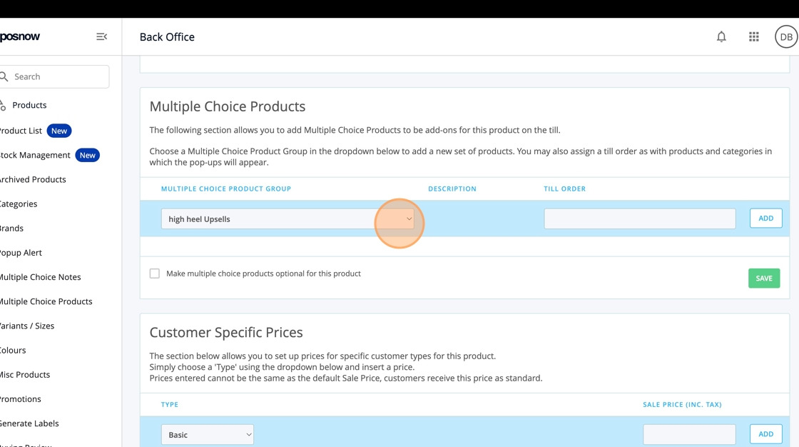Image resolution: width=799 pixels, height=447 pixels.
Task: Go to Multiple Choice Notes
Action: coord(40,277)
